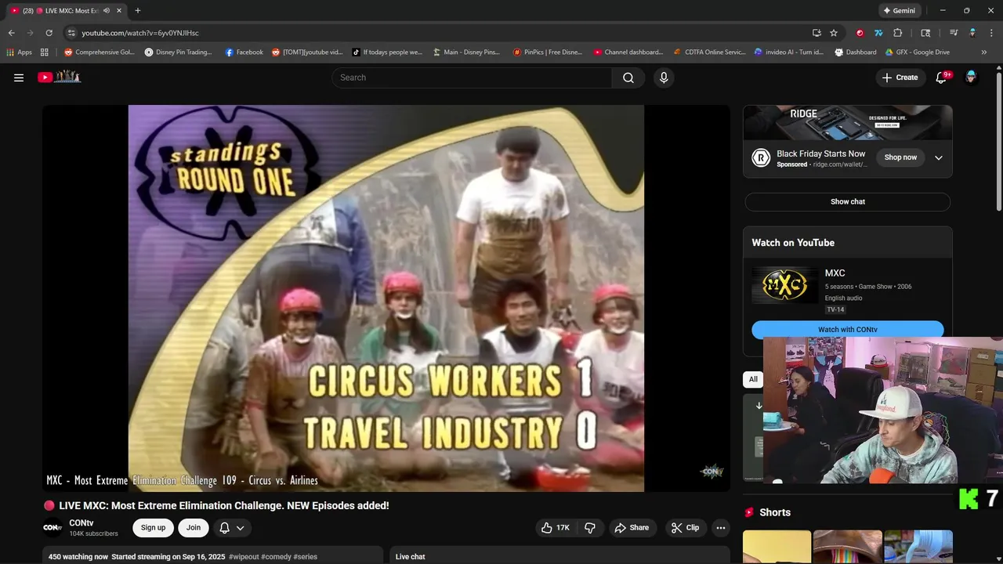Open Chrome media controls icon
The image size is (1003, 564).
point(954,33)
